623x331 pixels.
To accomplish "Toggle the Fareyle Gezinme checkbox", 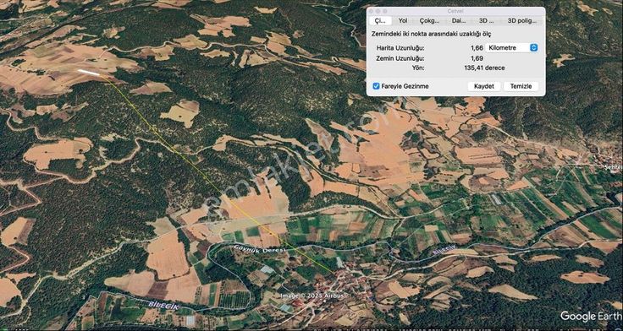I will pyautogui.click(x=377, y=86).
